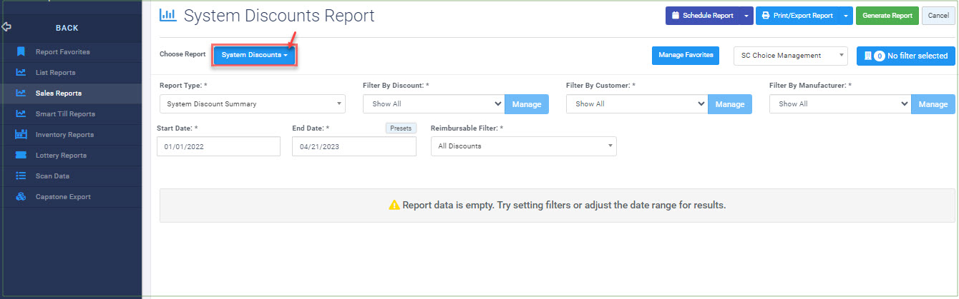The height and width of the screenshot is (299, 959).
Task: Select the Scan Data list icon
Action: click(21, 176)
